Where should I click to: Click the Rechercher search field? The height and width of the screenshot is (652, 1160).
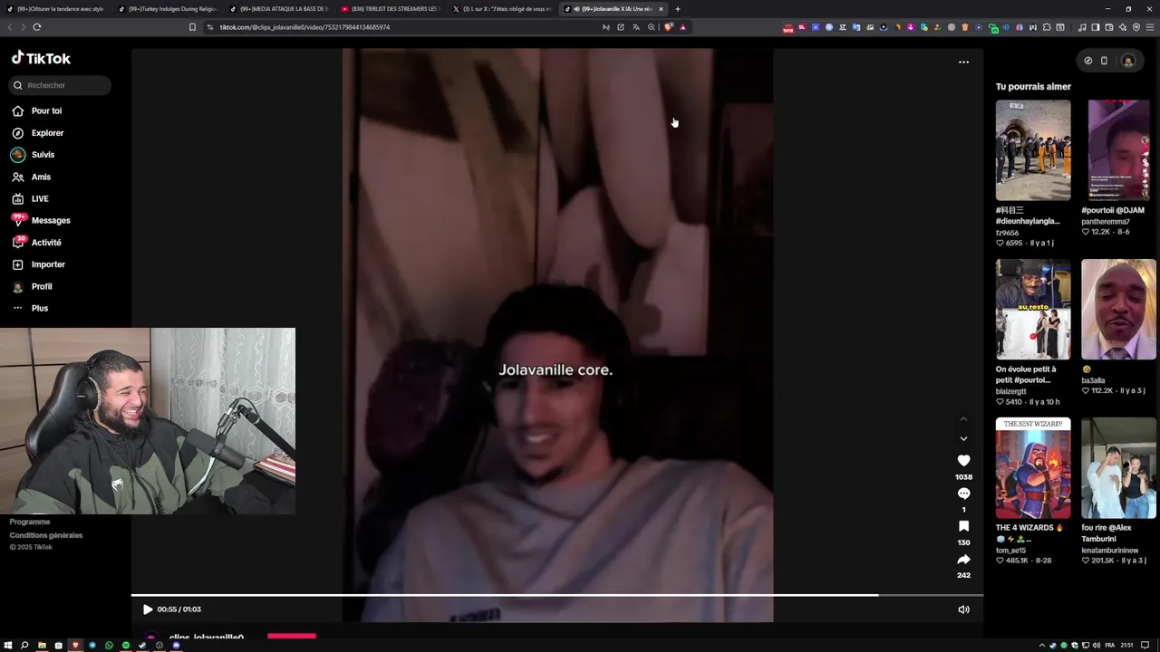tap(60, 85)
